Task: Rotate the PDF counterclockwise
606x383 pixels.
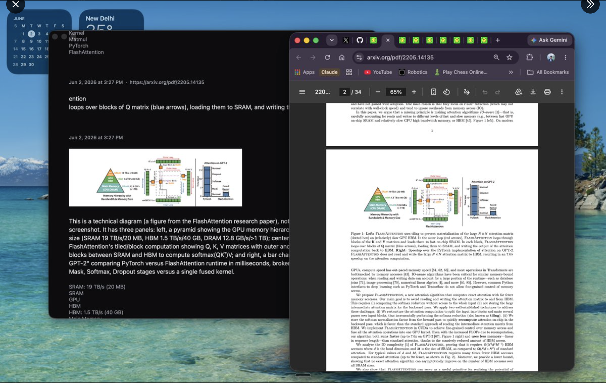Action: tap(446, 92)
